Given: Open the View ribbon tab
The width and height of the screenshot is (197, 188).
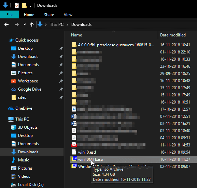Looking at the screenshot, I should pyautogui.click(x=68, y=15).
